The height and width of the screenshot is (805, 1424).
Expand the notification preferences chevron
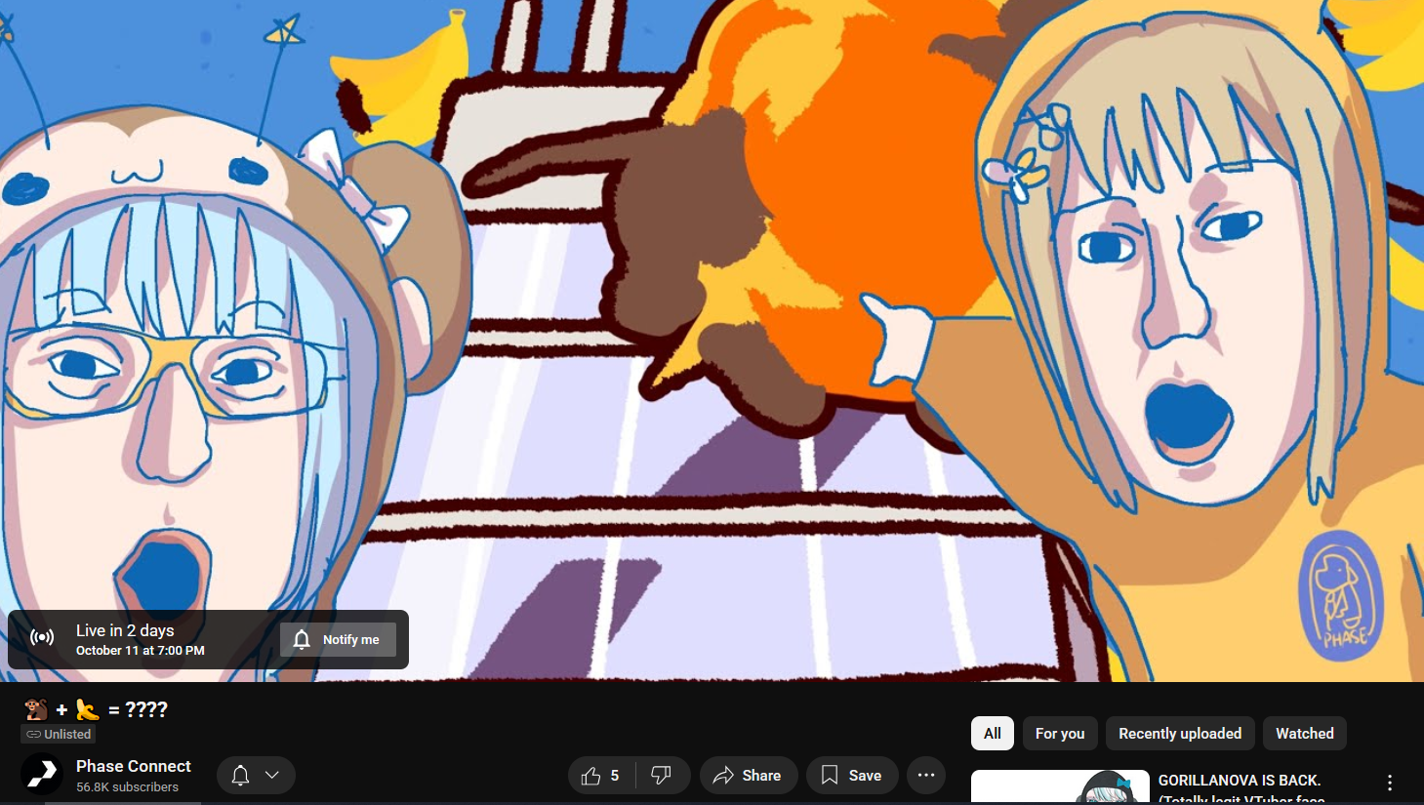[272, 775]
